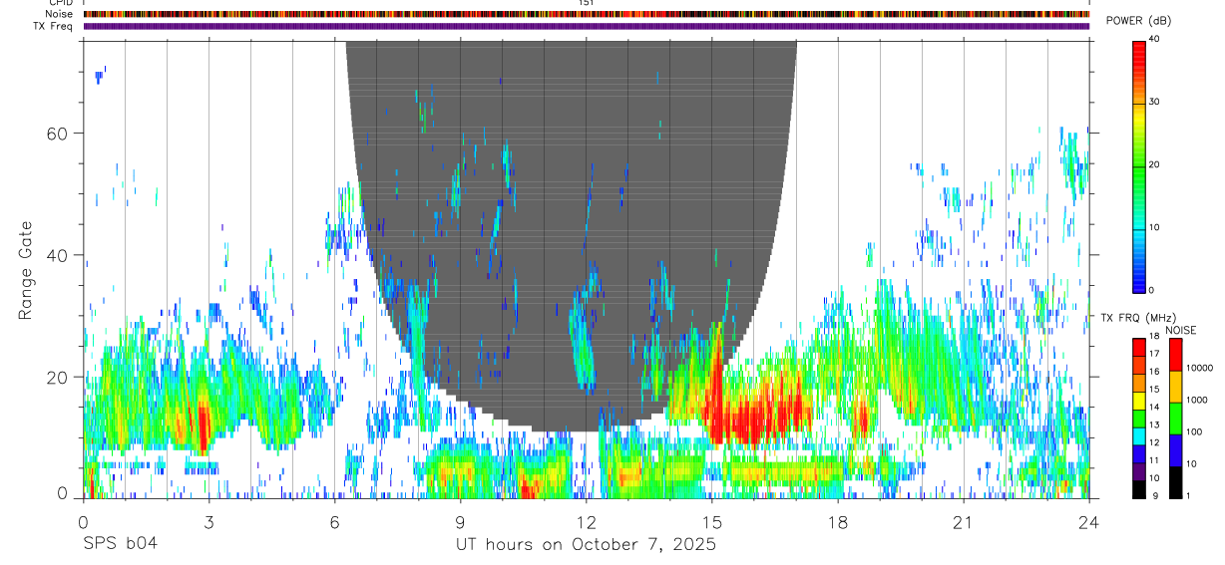Click the 10000 value in NOISE legend
The height and width of the screenshot is (565, 1225).
[1198, 368]
